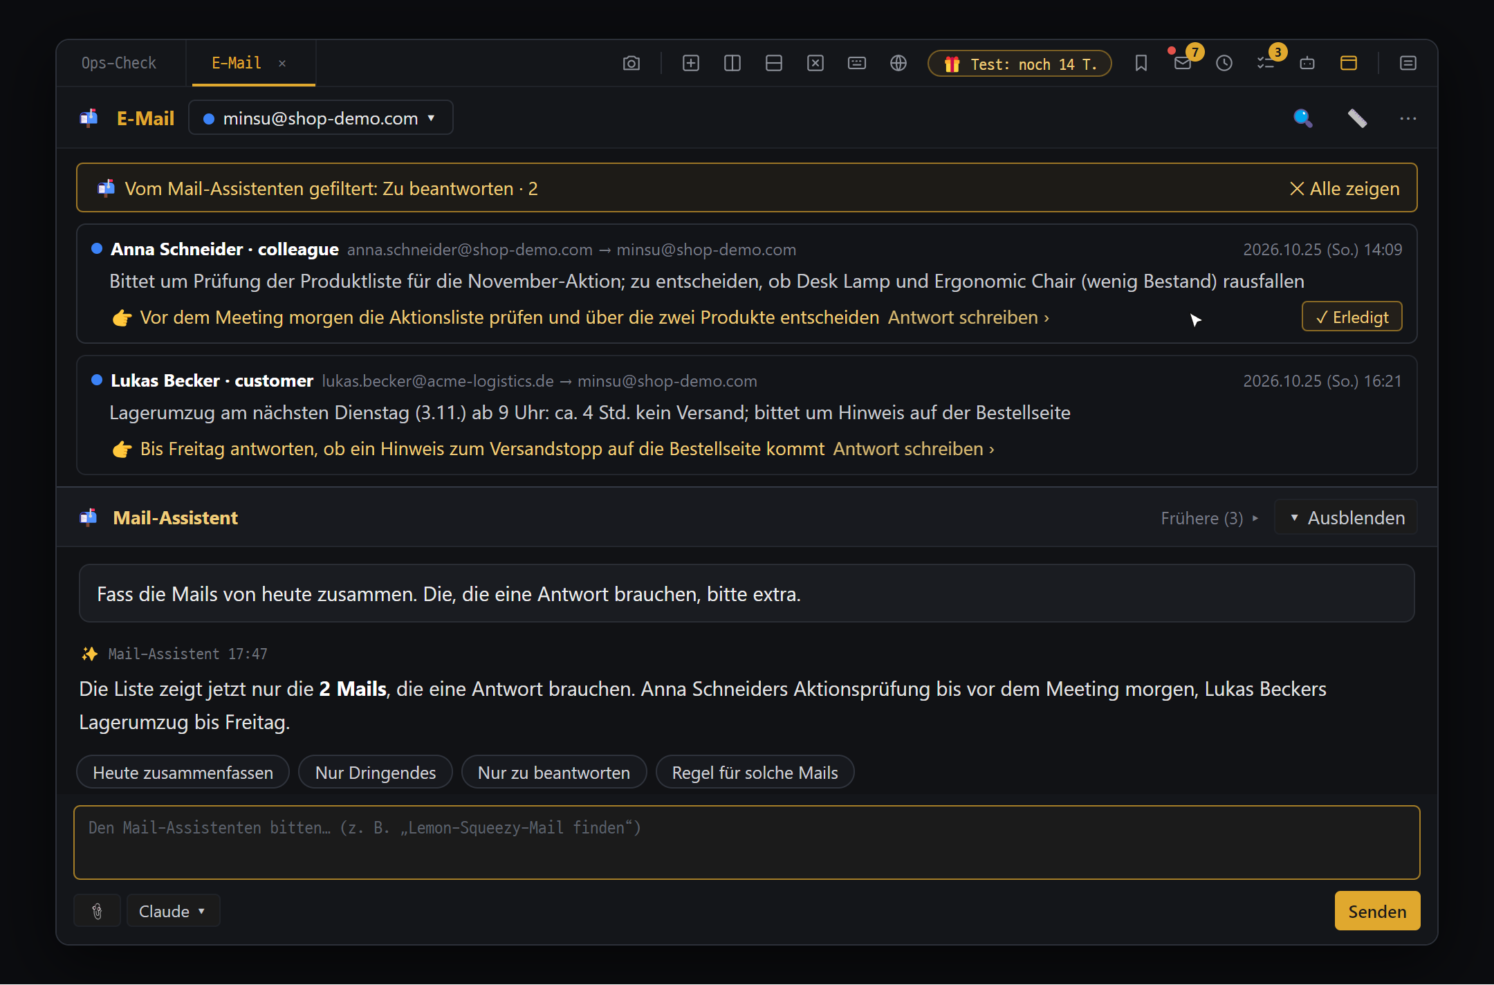Open Lukas Becker customer email row
Viewport: 1494px width, 985px height.
(x=746, y=415)
